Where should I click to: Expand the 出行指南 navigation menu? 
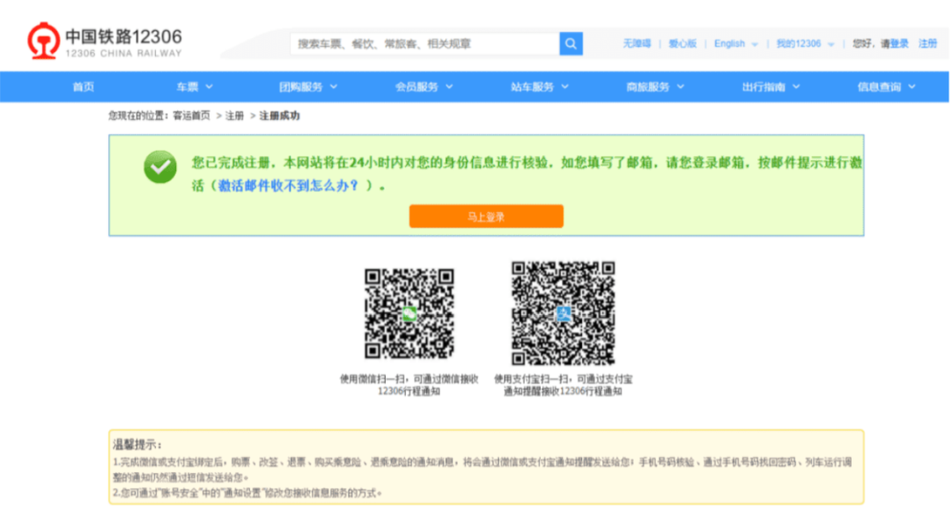[770, 87]
